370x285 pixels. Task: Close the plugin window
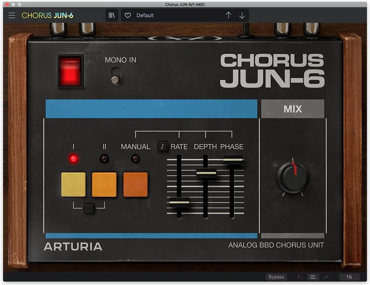(x=7, y=4)
